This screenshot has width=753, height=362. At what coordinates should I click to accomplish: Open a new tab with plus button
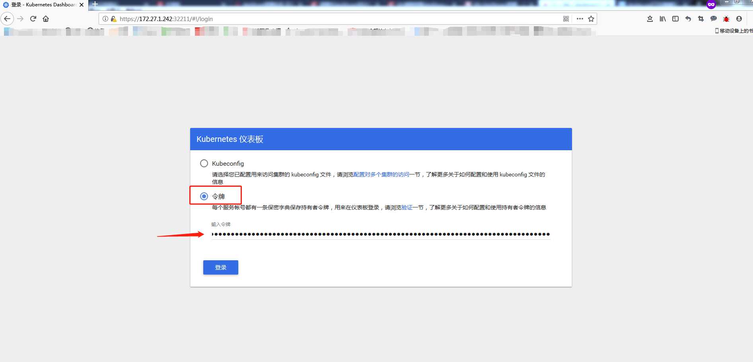[95, 4]
